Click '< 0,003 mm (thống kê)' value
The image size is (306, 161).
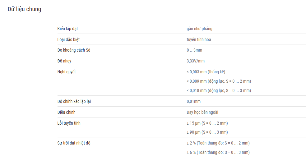point(206,72)
